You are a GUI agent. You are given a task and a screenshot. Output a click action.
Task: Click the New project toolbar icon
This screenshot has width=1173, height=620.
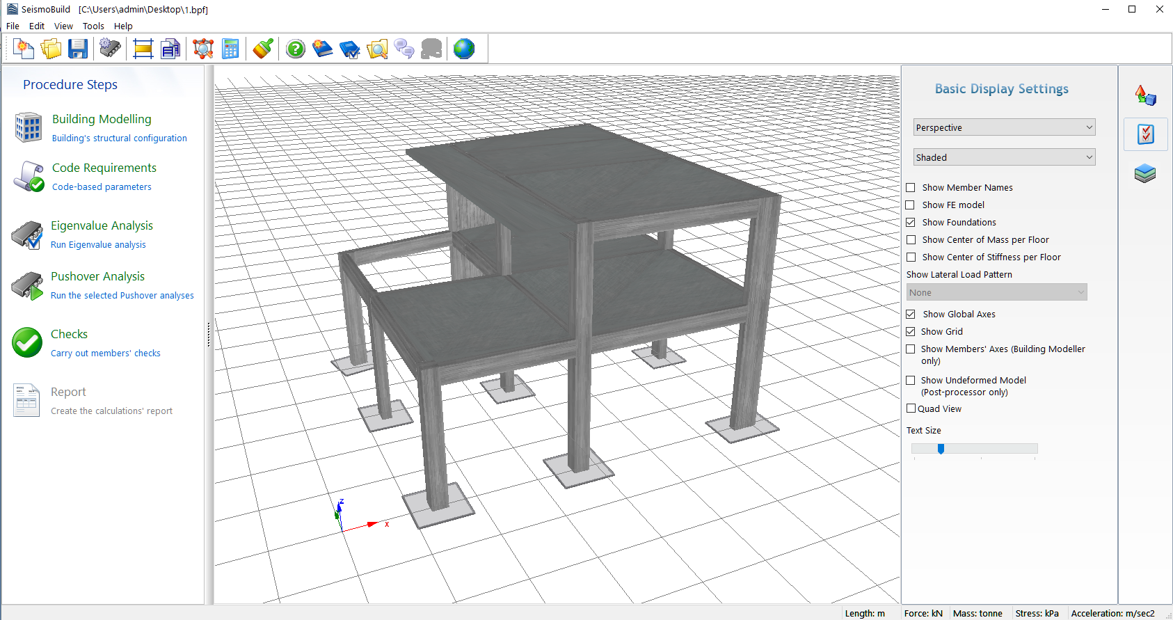pyautogui.click(x=24, y=49)
